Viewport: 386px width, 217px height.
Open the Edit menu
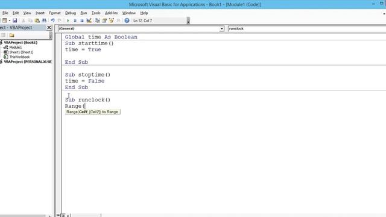pyautogui.click(x=16, y=13)
